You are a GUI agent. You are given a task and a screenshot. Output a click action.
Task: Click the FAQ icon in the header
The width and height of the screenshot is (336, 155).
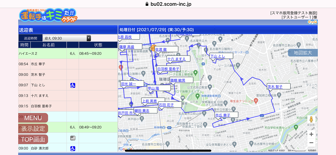[312, 22]
